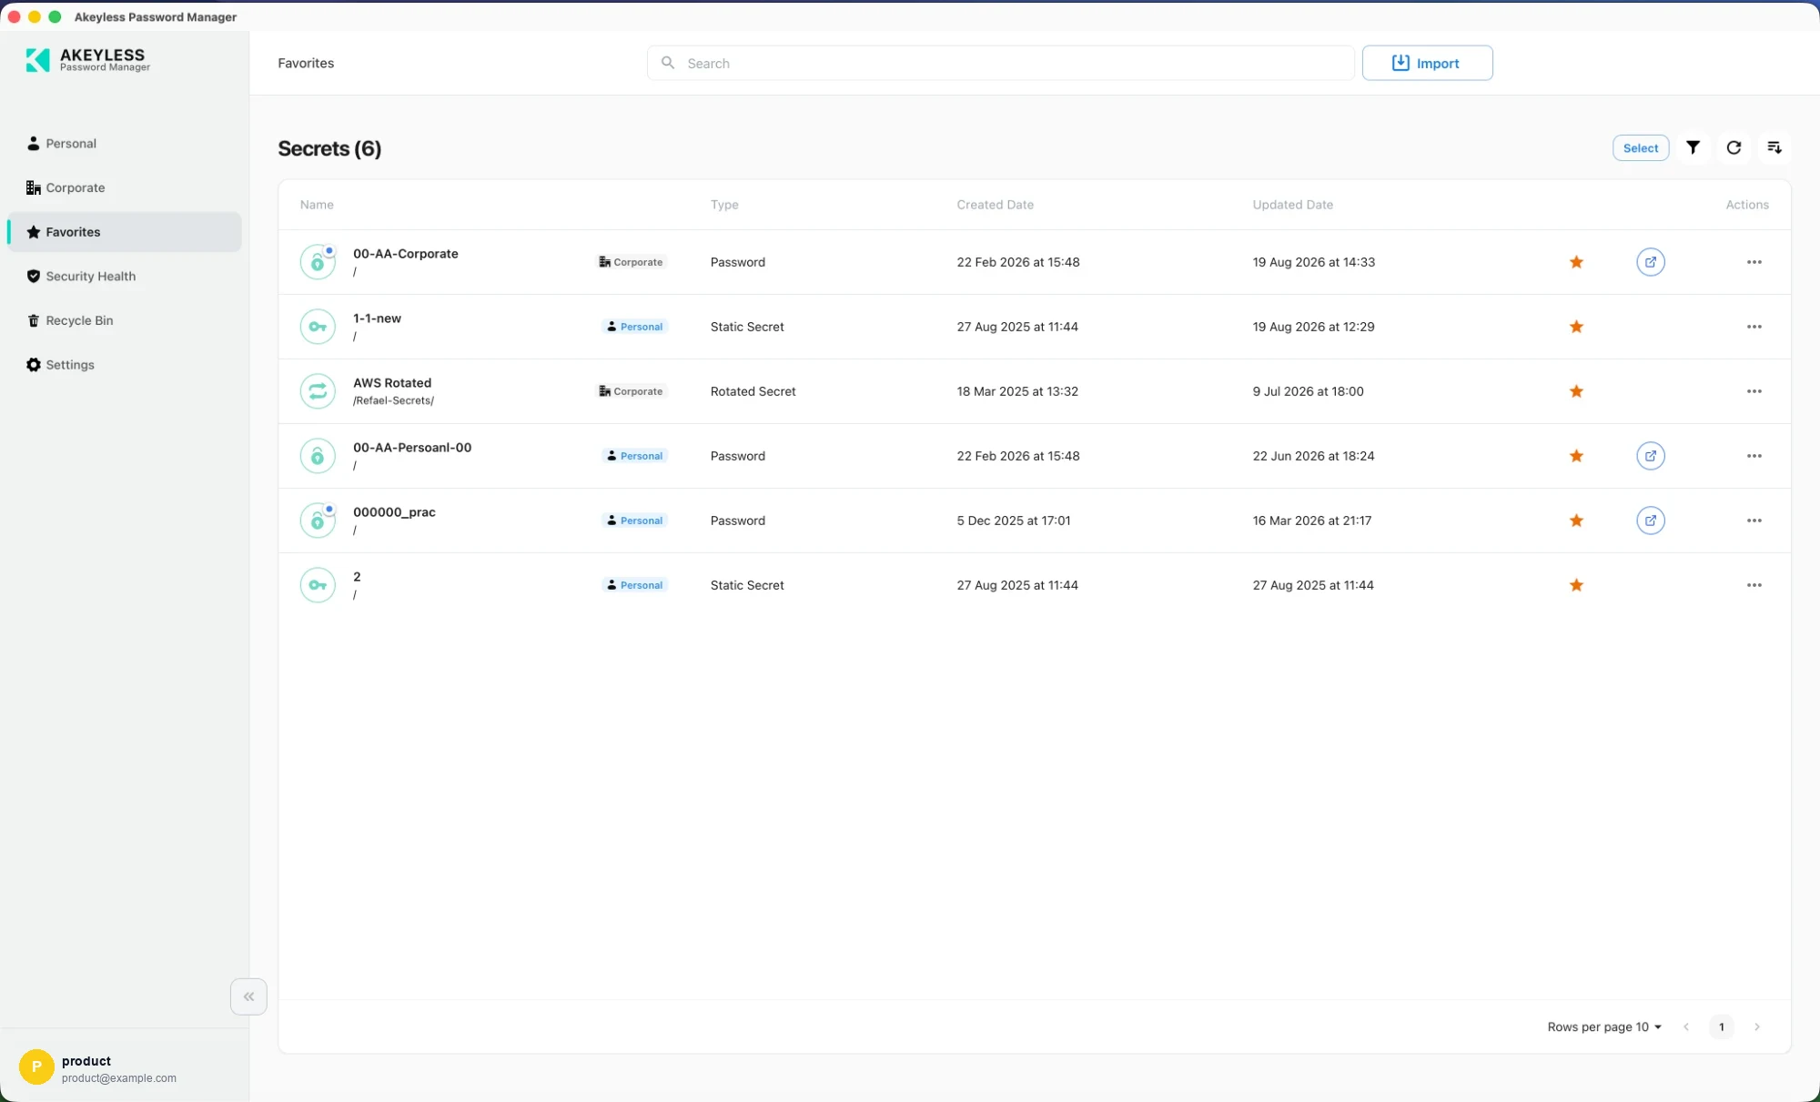Viewport: 1820px width, 1102px height.
Task: Focus the Search field
Action: coord(1001,63)
